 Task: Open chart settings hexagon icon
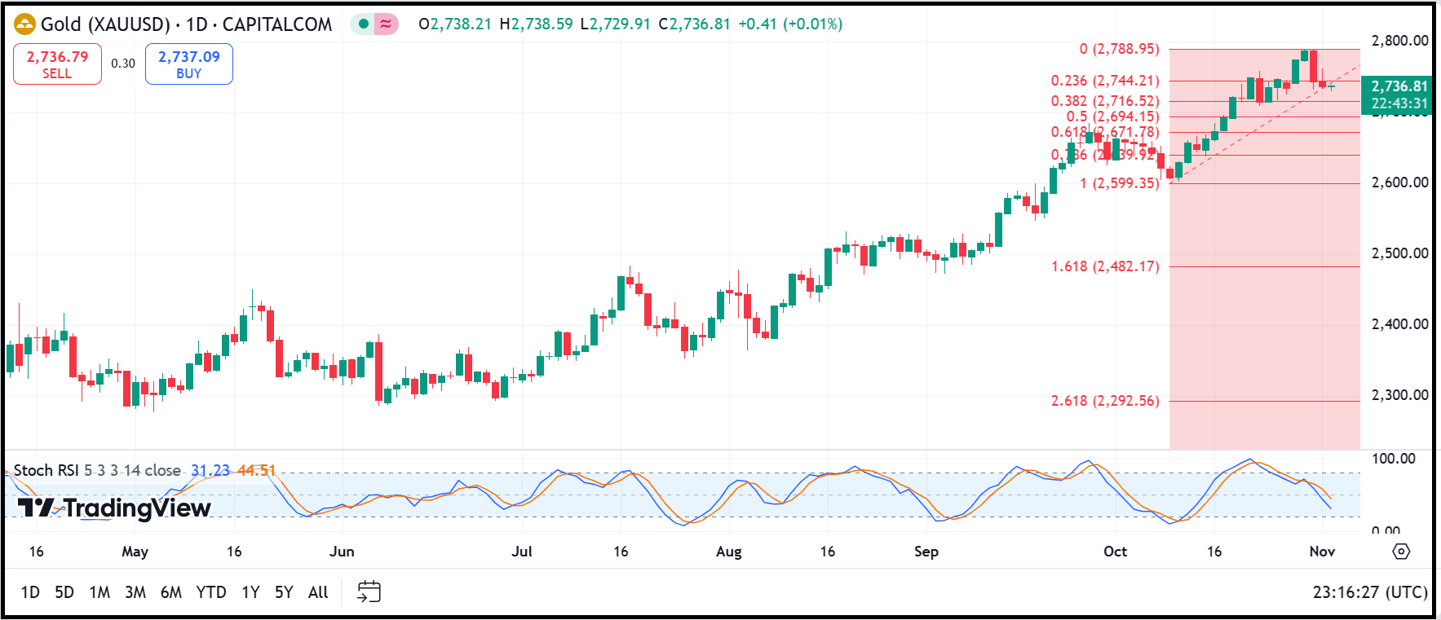click(1401, 552)
